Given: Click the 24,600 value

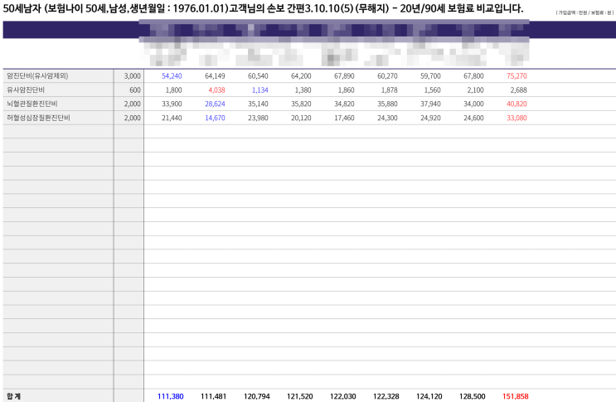Looking at the screenshot, I should pyautogui.click(x=473, y=118).
